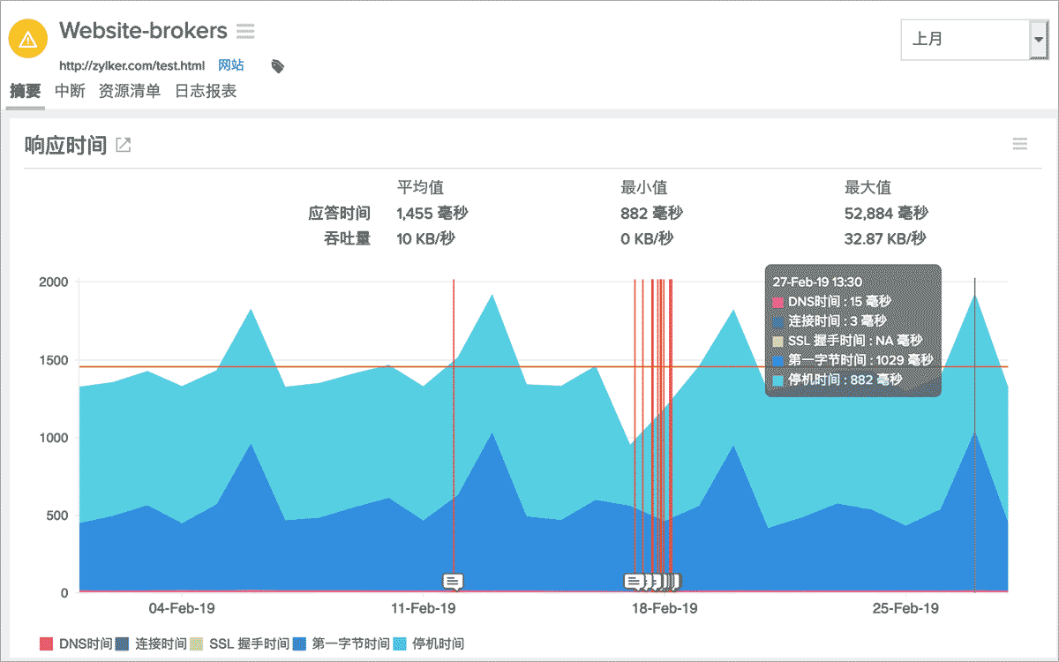Viewport: 1059px width, 662px height.
Task: Click the comment marker near 11-Feb-19
Action: point(453,581)
